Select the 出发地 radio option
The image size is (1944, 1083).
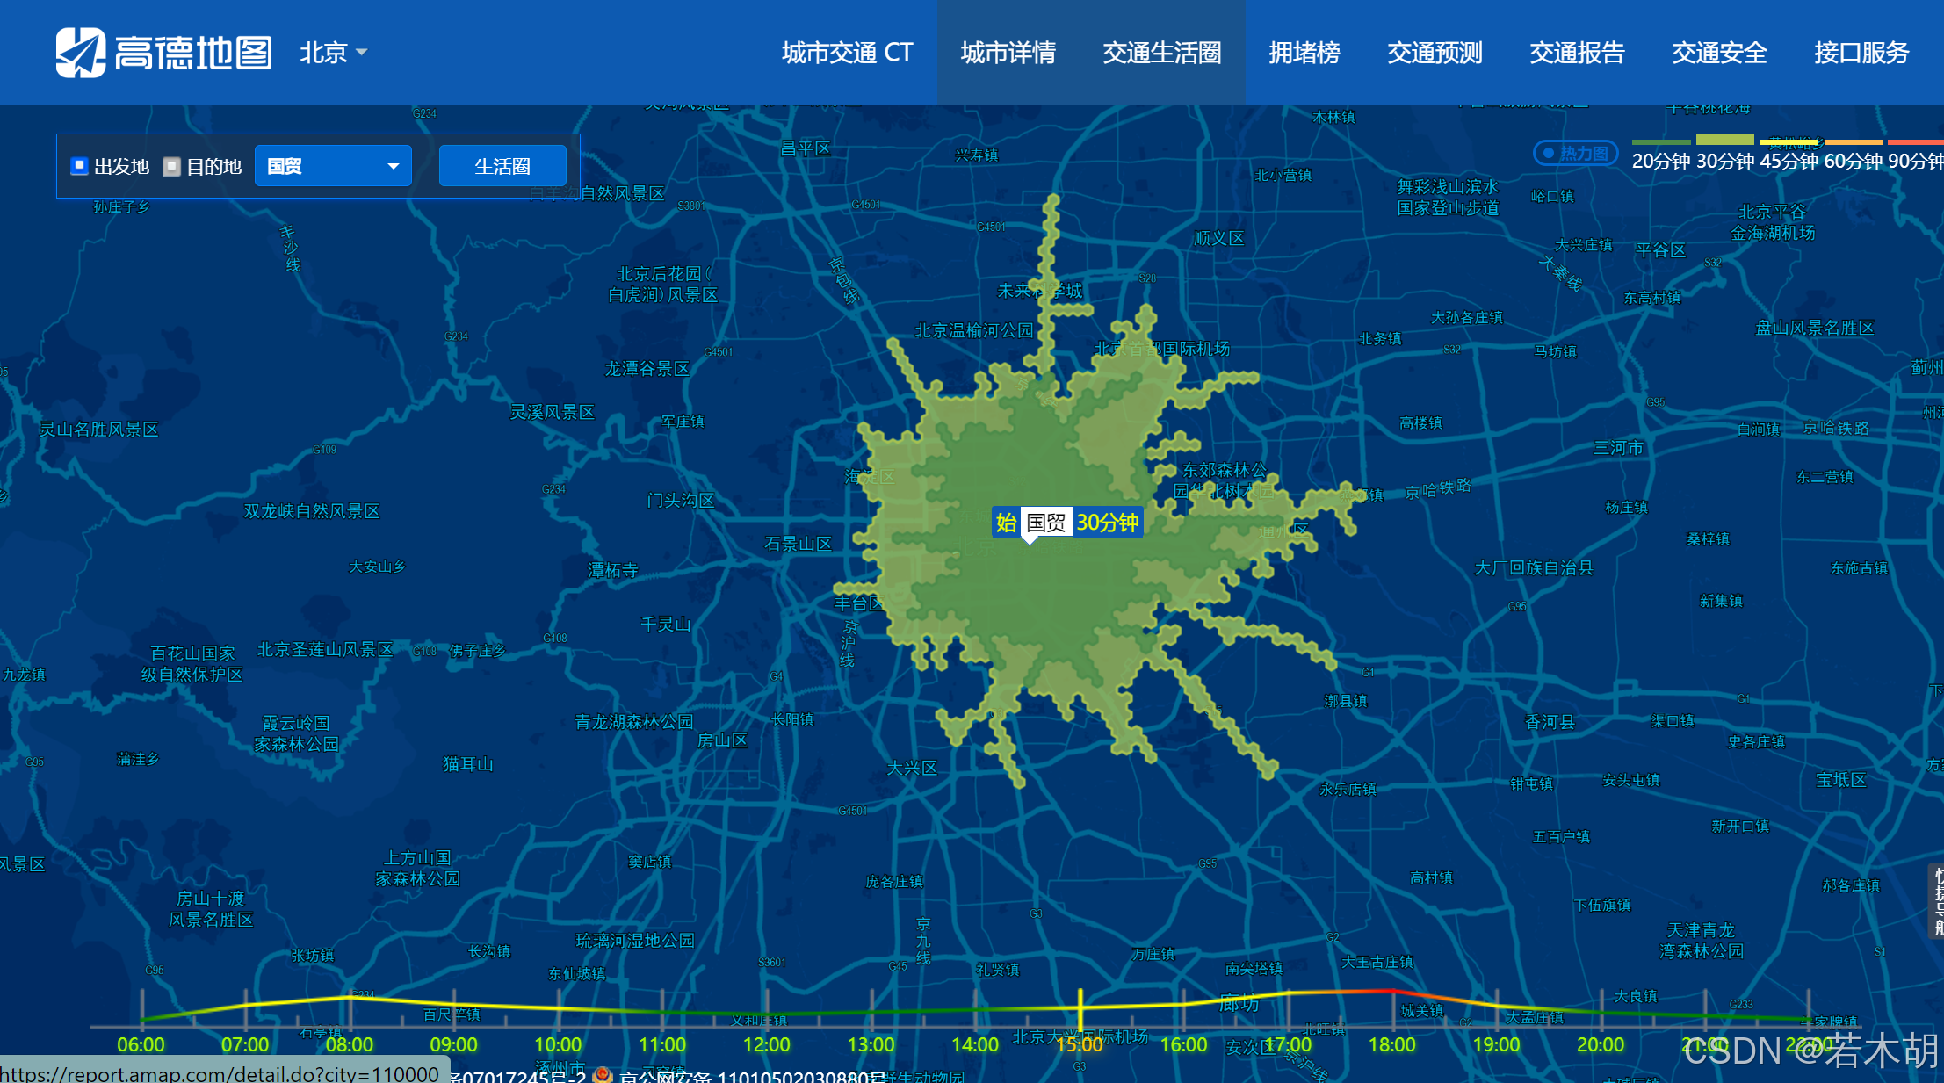tap(80, 166)
